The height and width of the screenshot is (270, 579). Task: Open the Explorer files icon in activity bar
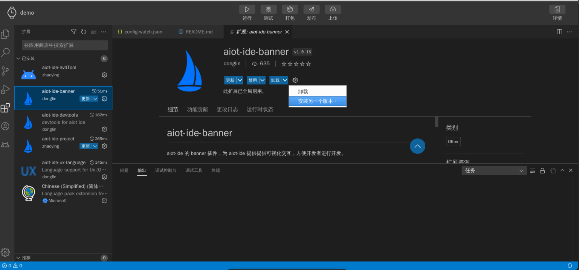5,34
